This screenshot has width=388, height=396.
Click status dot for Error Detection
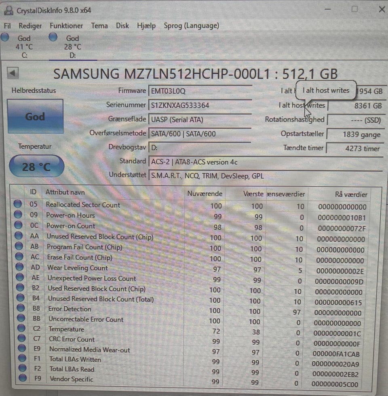[x=21, y=308]
